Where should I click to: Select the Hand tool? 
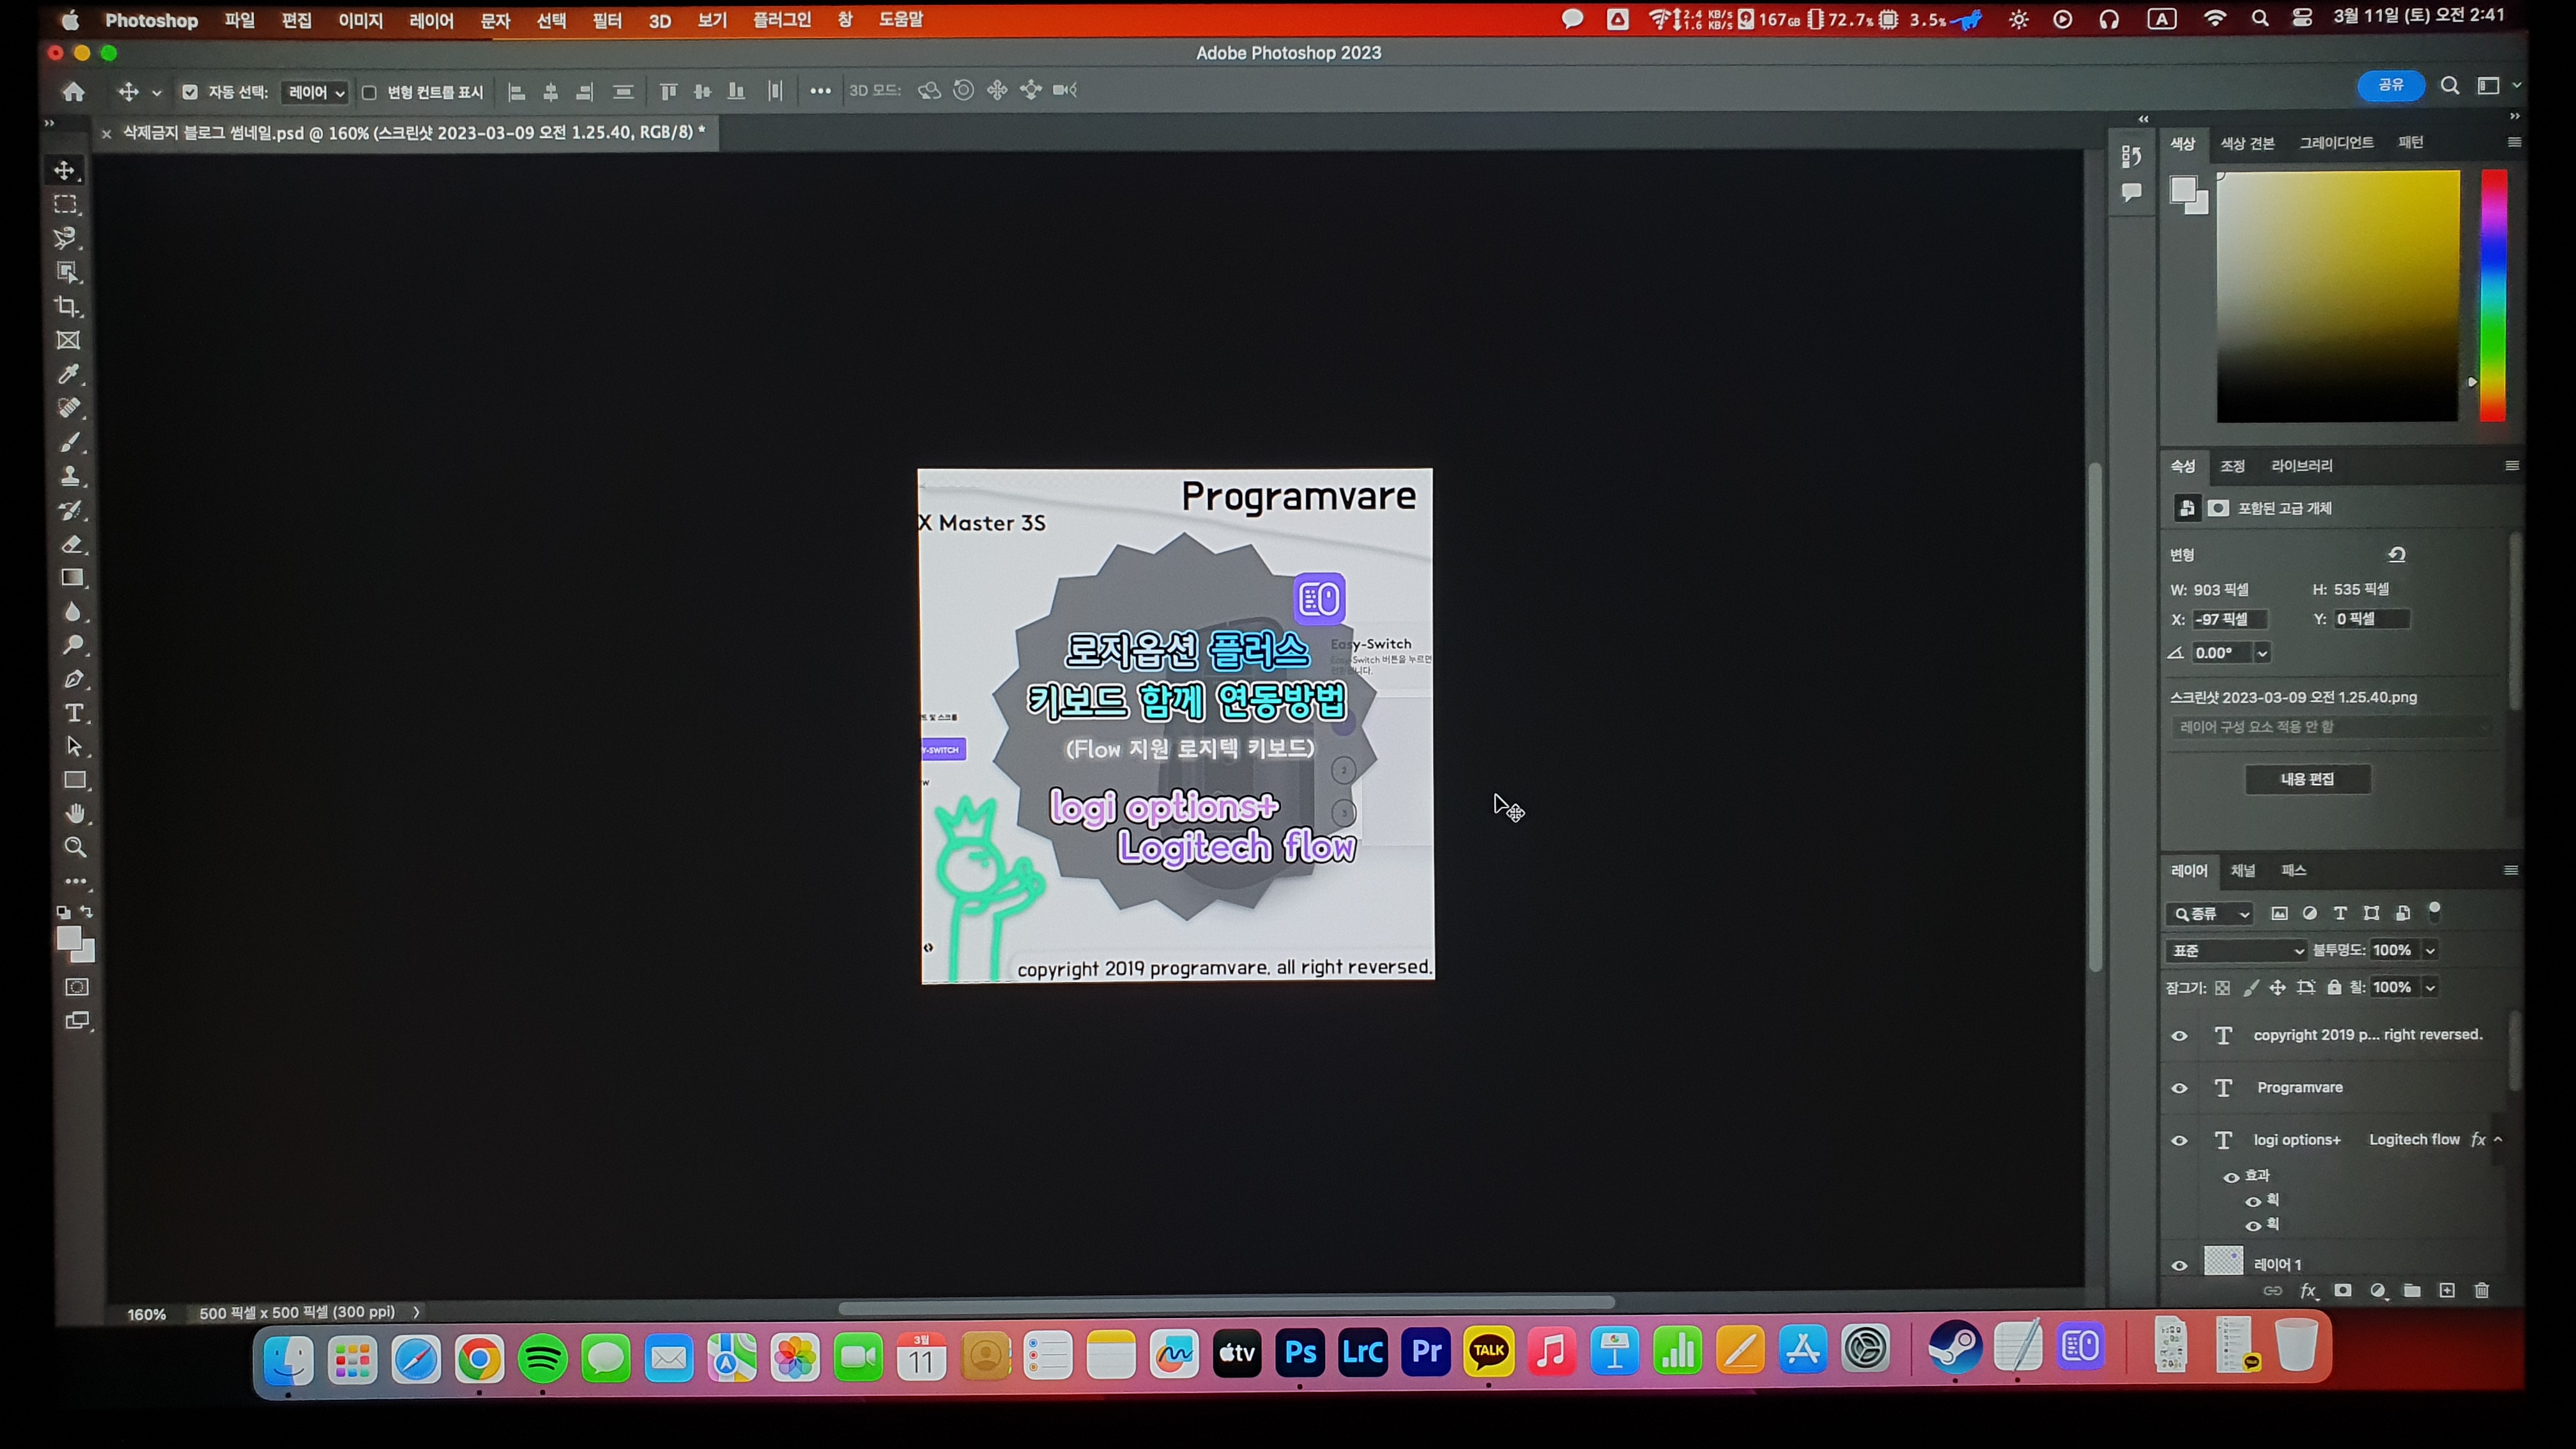point(75,813)
